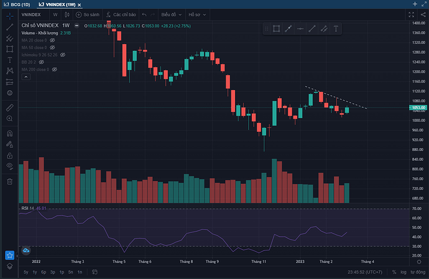Open the ruler measure tool

tap(9, 107)
